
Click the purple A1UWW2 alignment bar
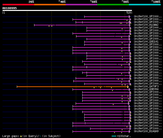point(82,25)
